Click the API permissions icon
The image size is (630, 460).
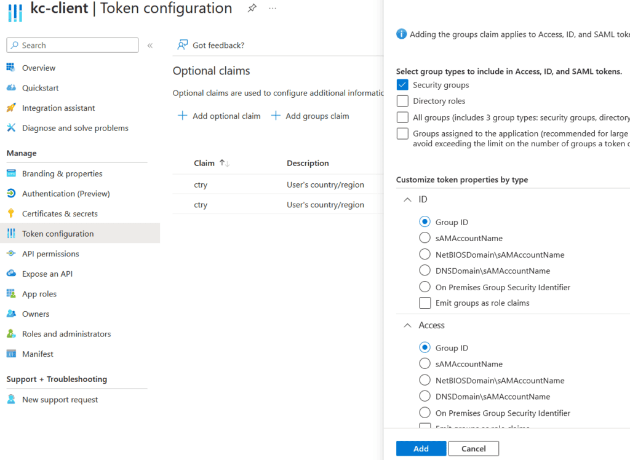coord(11,253)
